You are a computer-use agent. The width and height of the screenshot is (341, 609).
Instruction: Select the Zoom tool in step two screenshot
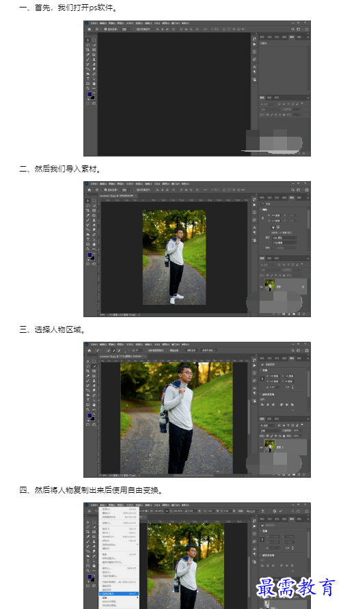tap(87, 249)
